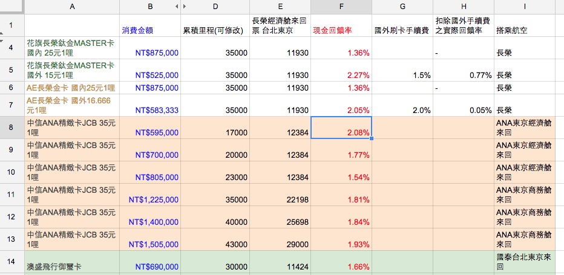Unhide column C via left arrow in B header
The height and width of the screenshot is (275, 564).
pyautogui.click(x=176, y=7)
